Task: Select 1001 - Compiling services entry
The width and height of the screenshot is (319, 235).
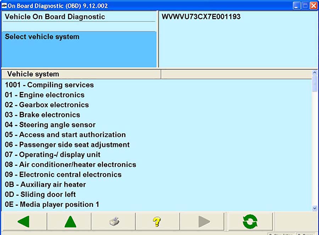Action: coord(49,85)
